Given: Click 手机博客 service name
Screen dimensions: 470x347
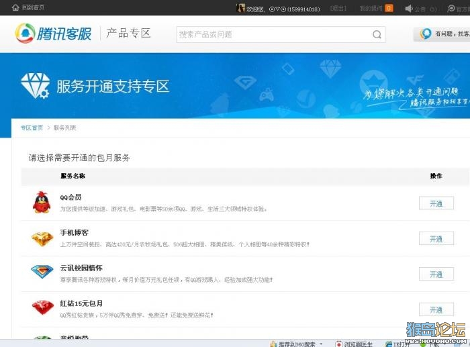Looking at the screenshot, I should (75, 232).
